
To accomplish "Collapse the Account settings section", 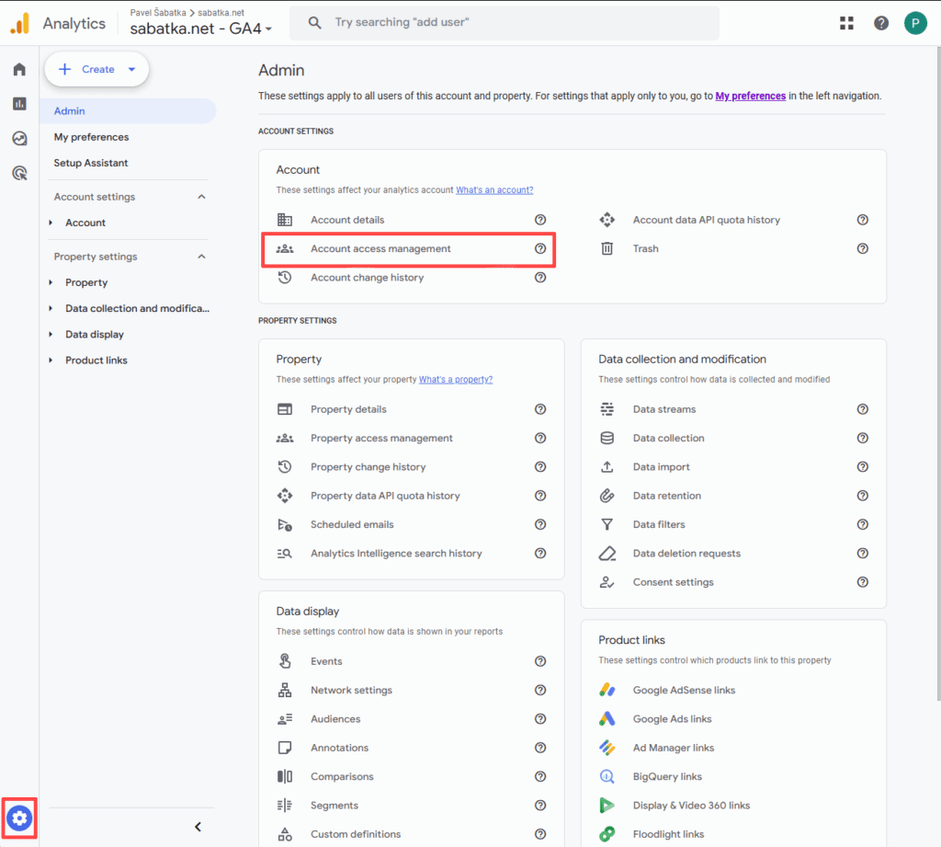I will (x=201, y=197).
